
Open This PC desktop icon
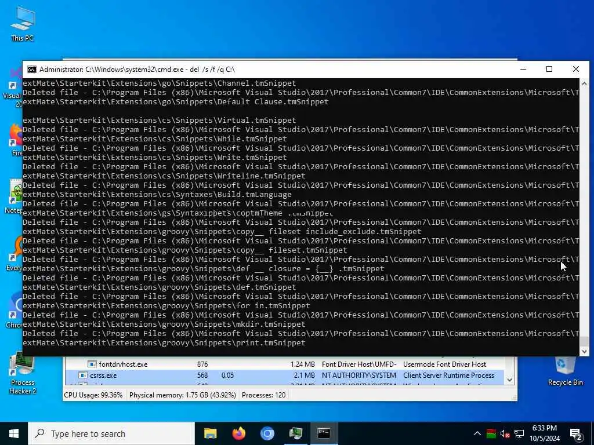pyautogui.click(x=23, y=24)
